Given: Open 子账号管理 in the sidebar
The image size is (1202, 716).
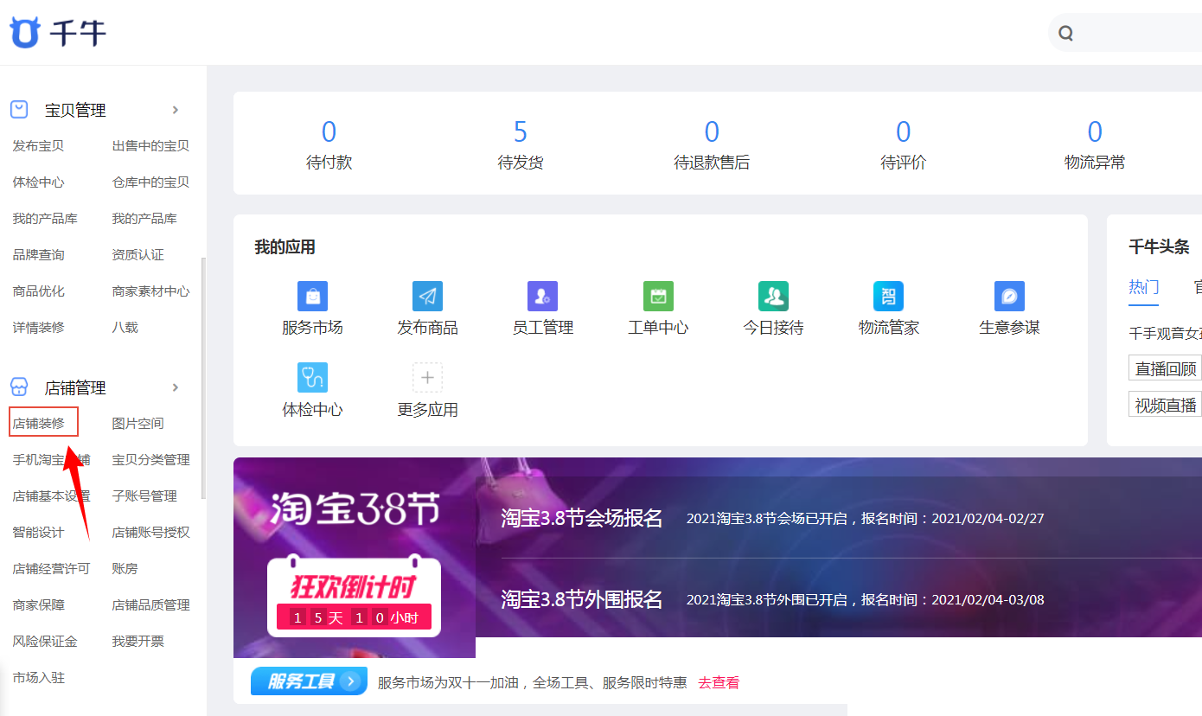Looking at the screenshot, I should (144, 496).
